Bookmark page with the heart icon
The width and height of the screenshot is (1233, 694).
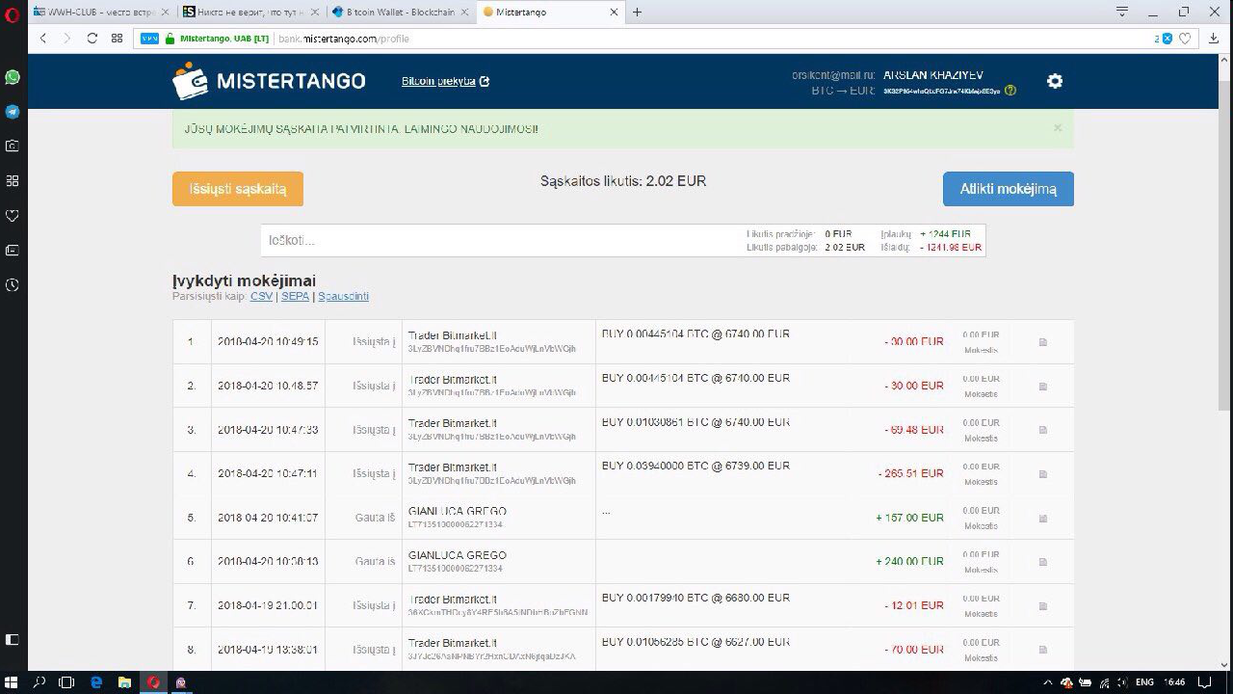click(1185, 39)
